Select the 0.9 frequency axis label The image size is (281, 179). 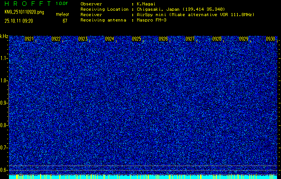(x=4, y=103)
